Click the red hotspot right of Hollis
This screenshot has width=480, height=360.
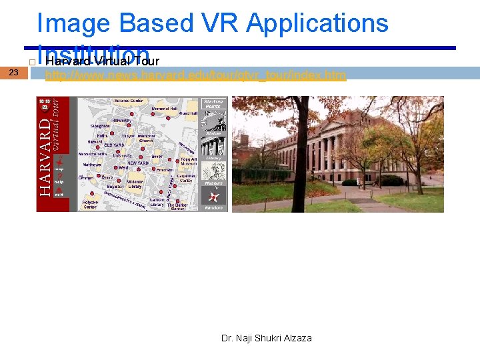pyautogui.click(x=112, y=133)
